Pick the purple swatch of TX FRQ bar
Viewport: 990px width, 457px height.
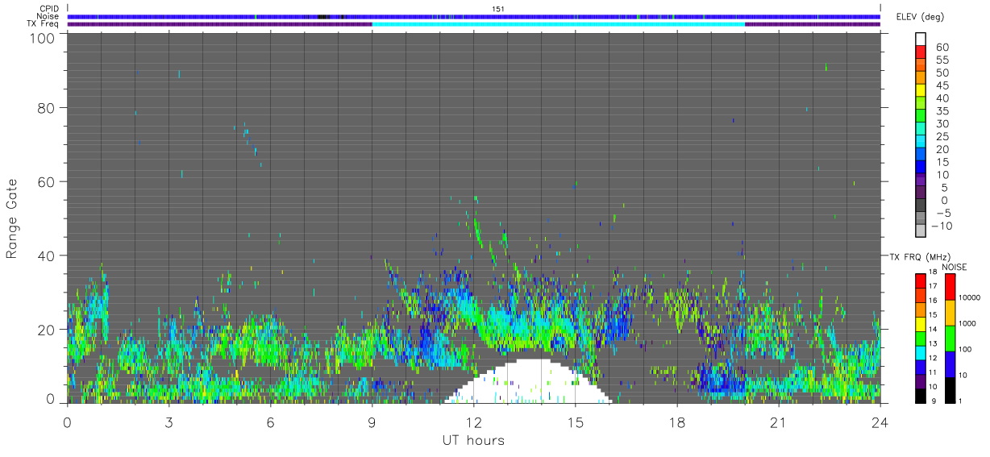[x=920, y=380]
